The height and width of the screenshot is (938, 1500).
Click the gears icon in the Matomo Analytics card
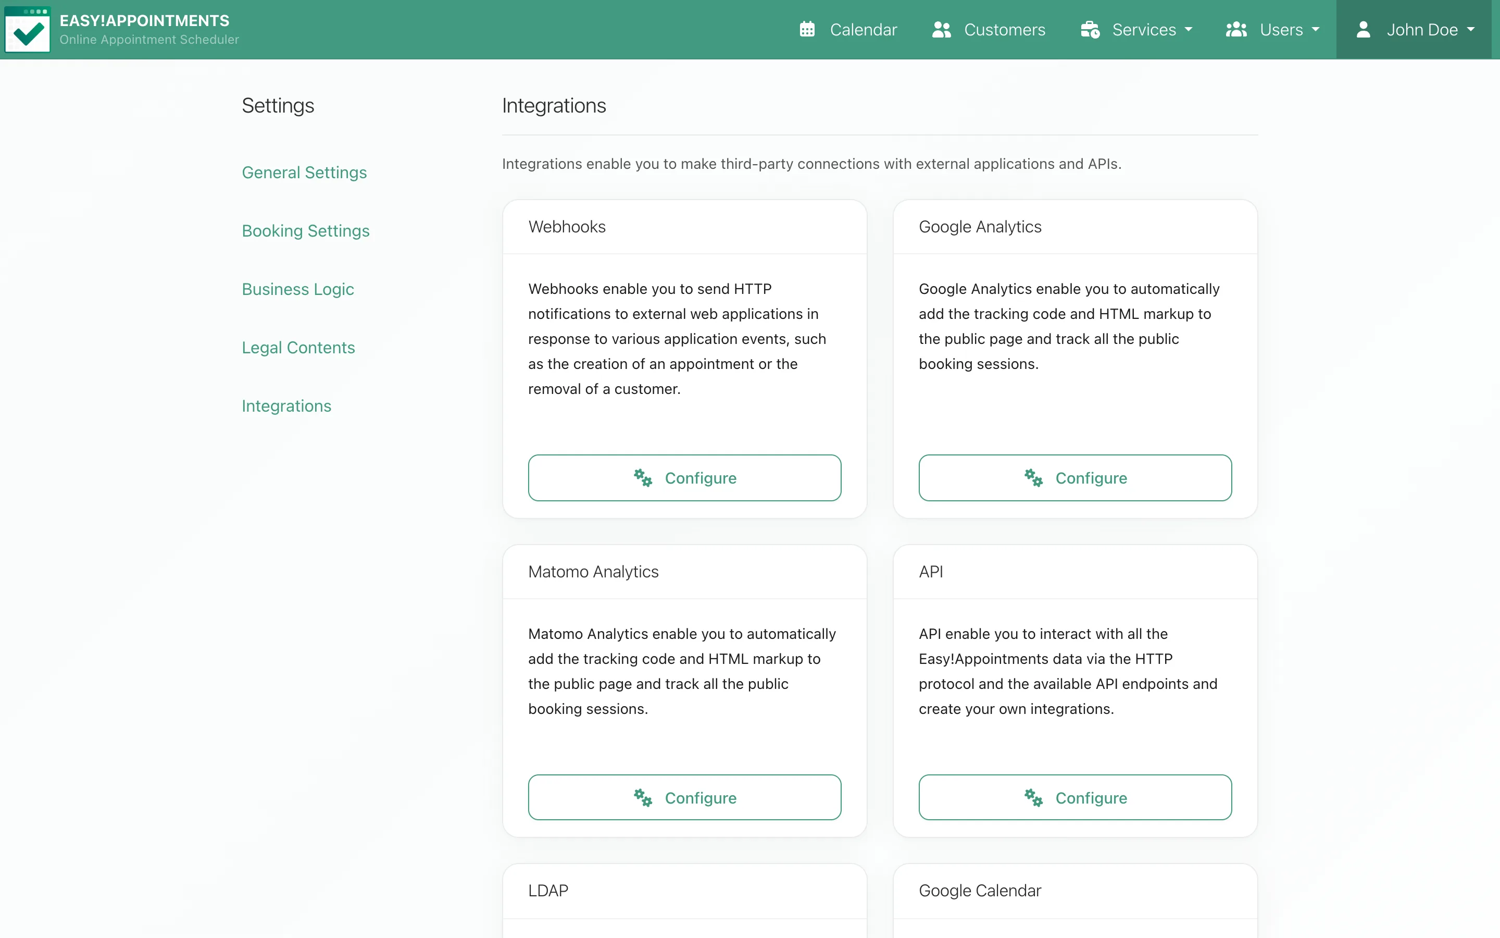[x=643, y=797]
